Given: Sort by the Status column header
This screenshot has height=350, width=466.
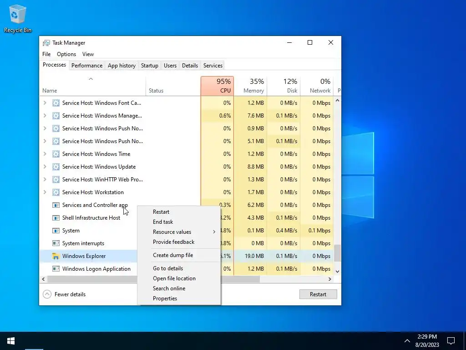Looking at the screenshot, I should [x=173, y=86].
